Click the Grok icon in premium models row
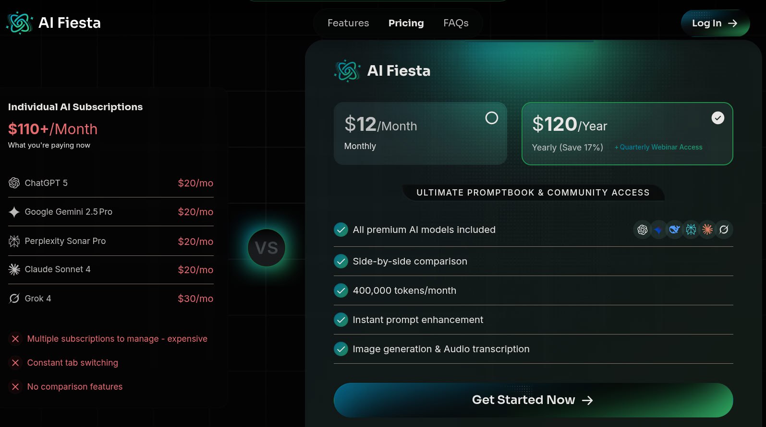 (x=724, y=230)
